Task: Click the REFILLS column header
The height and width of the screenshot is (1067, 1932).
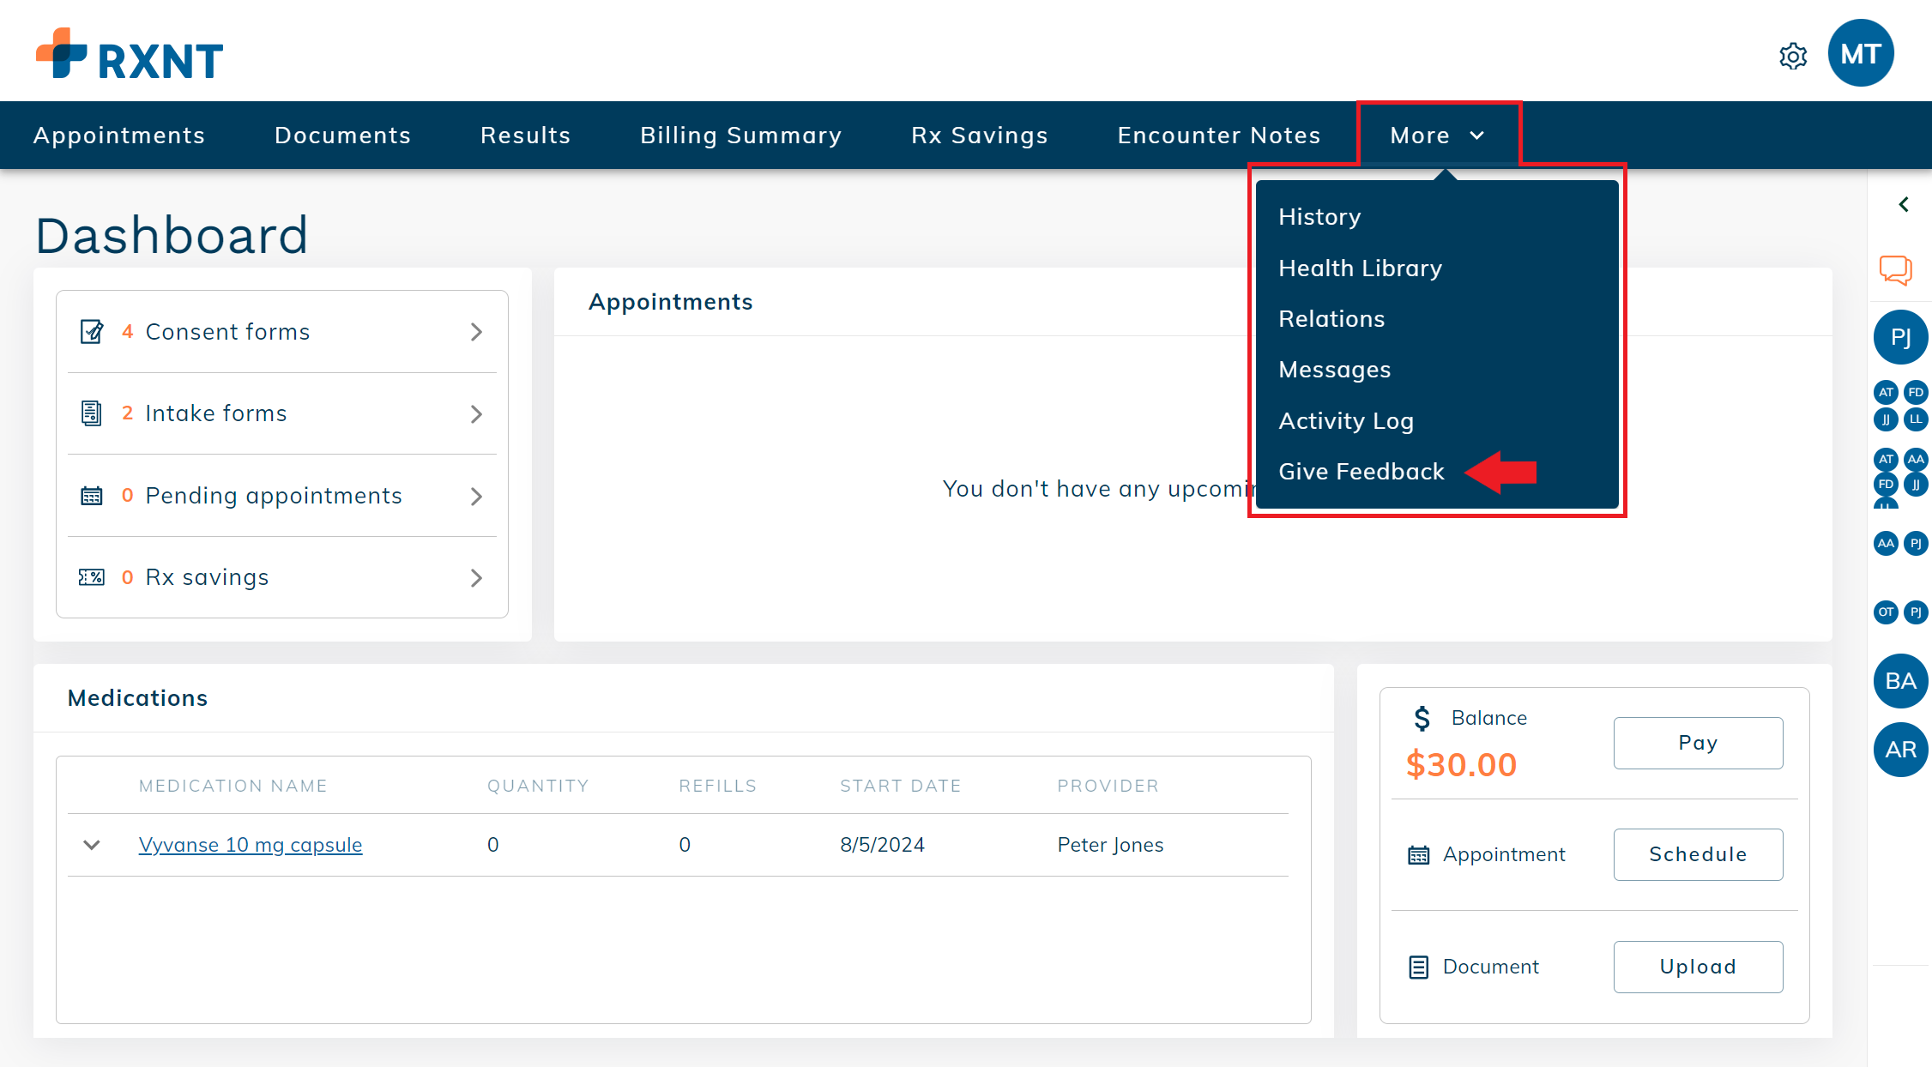Action: click(x=717, y=786)
